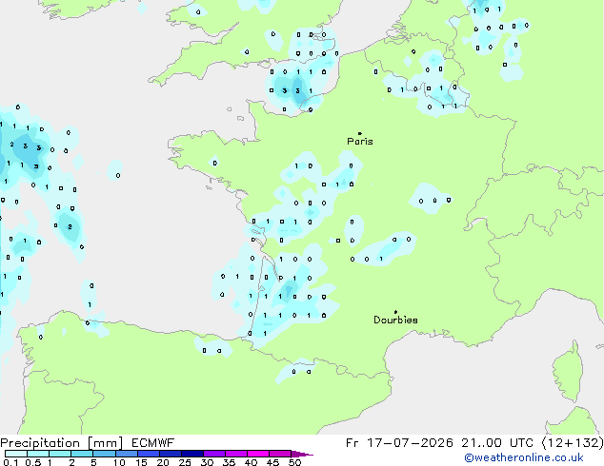Click the arrow tip beyond legend's 50 mark
604x466 pixels.
pos(302,455)
